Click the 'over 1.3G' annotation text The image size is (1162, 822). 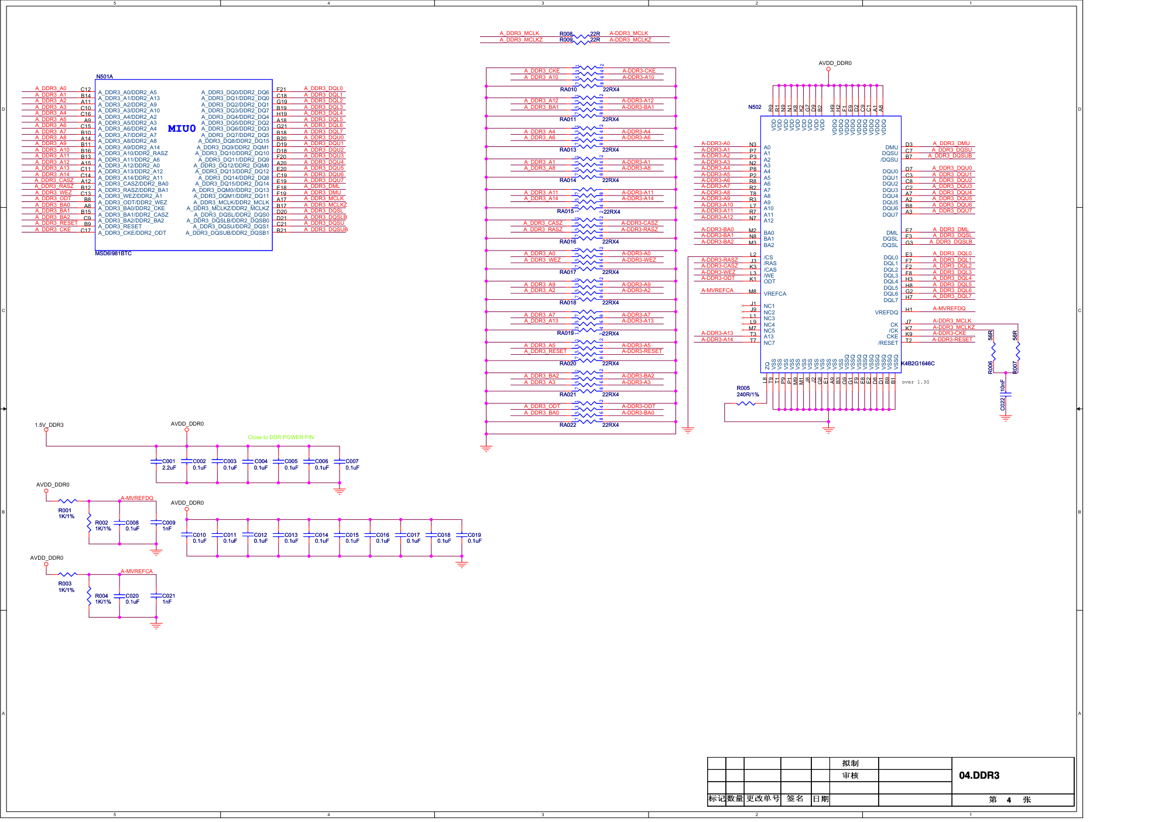pos(915,382)
